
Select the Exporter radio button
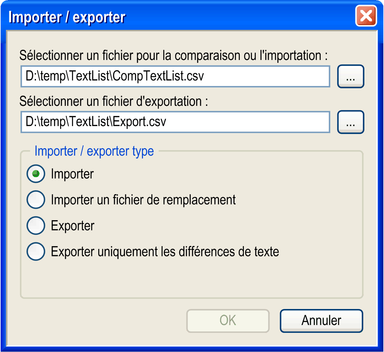coord(36,226)
